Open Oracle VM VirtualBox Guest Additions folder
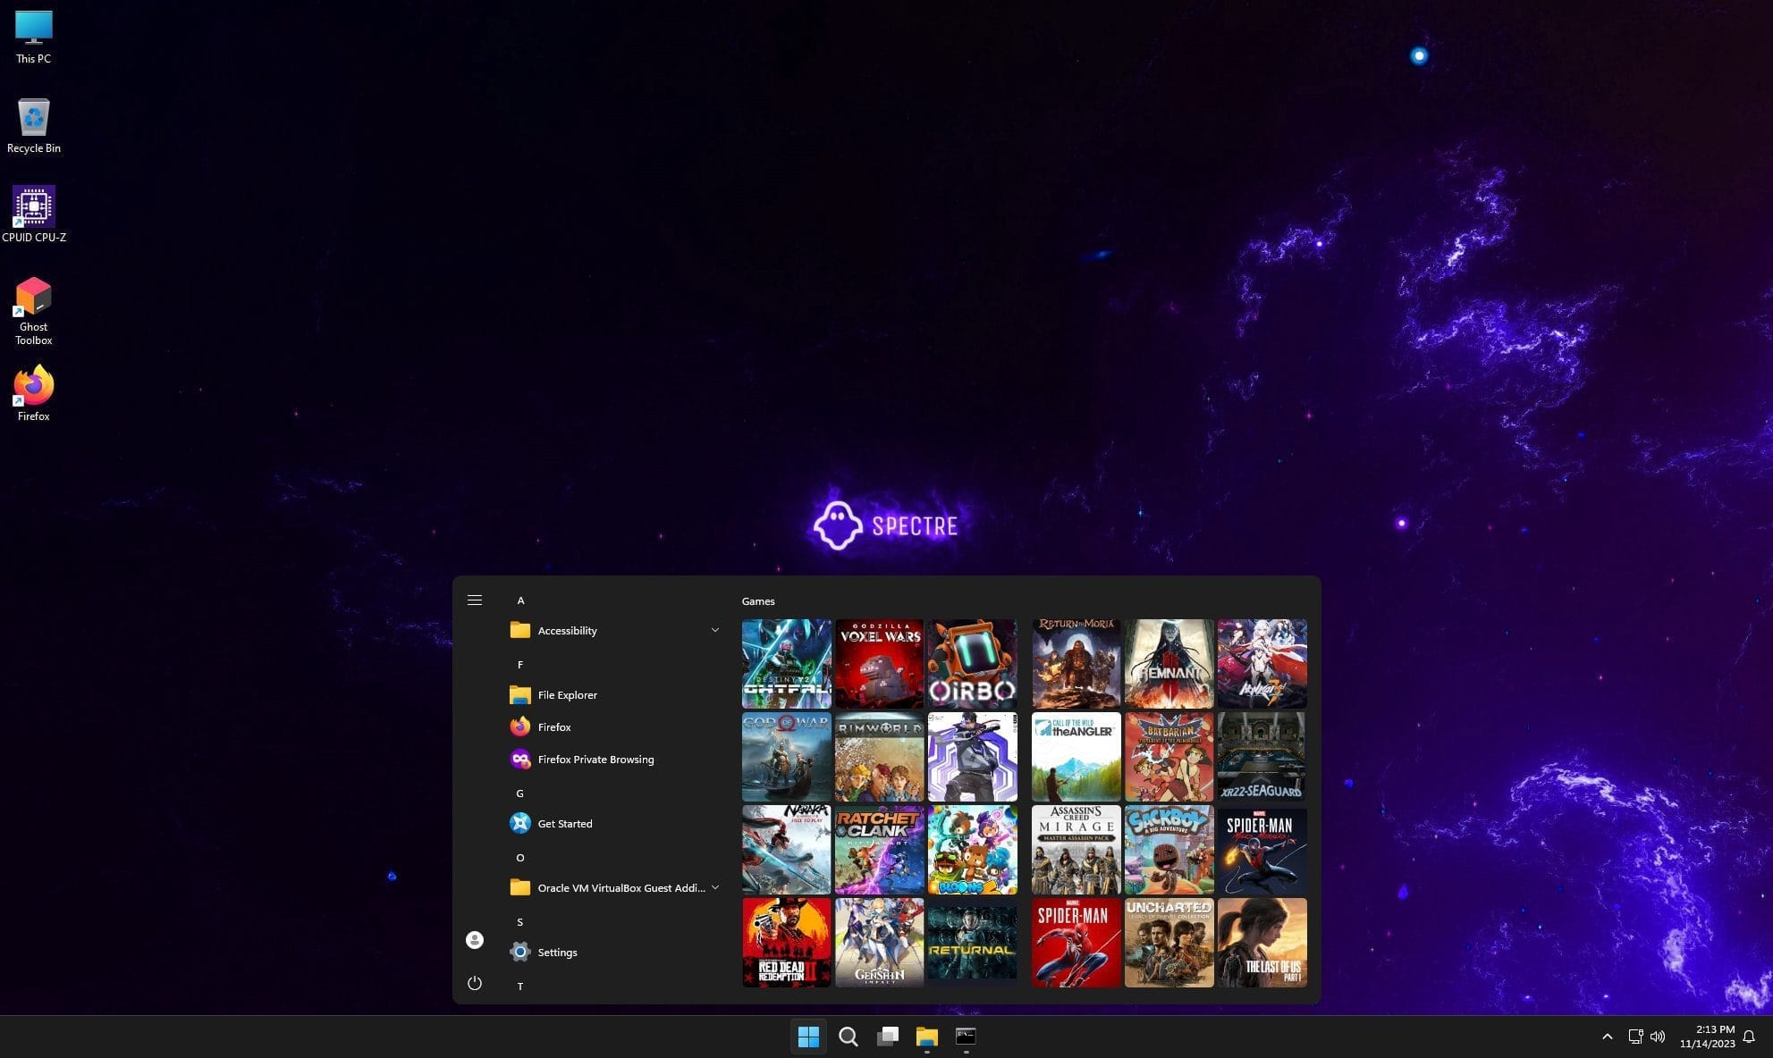1773x1058 pixels. coord(616,887)
